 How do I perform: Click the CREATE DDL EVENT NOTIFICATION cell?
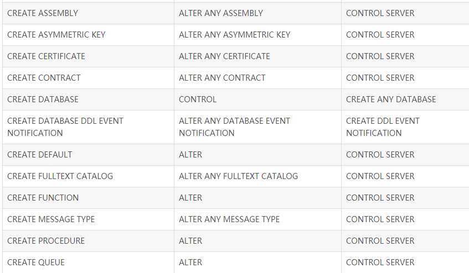[405, 127]
